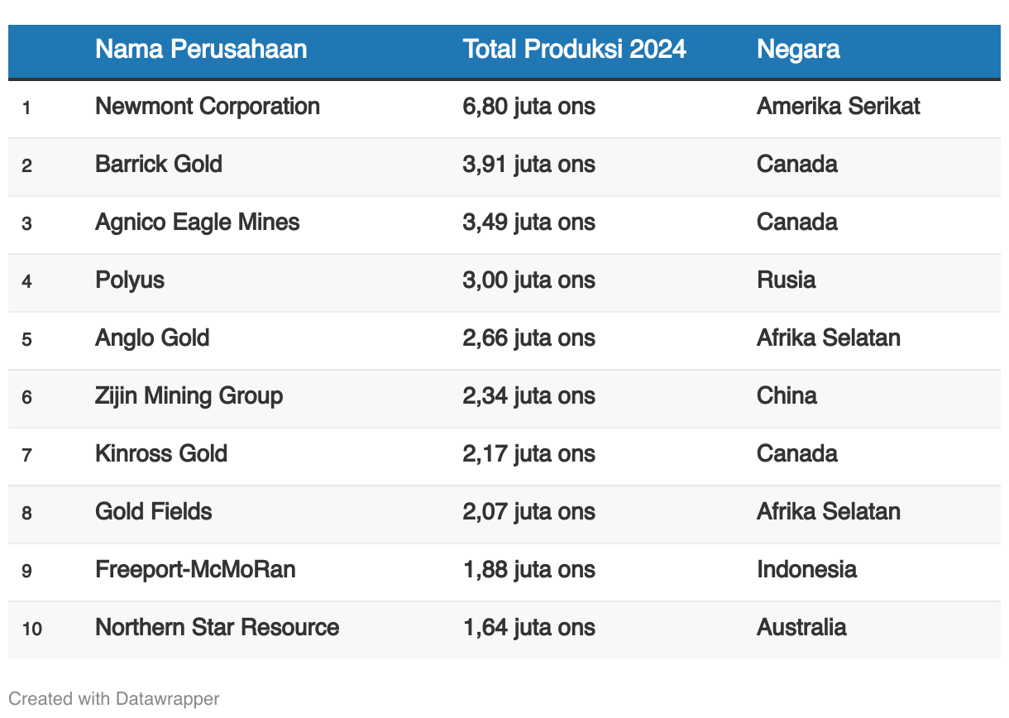Screen dimensions: 1009x718
Task: Select the Zijin Mining Group cell
Action: (x=189, y=396)
